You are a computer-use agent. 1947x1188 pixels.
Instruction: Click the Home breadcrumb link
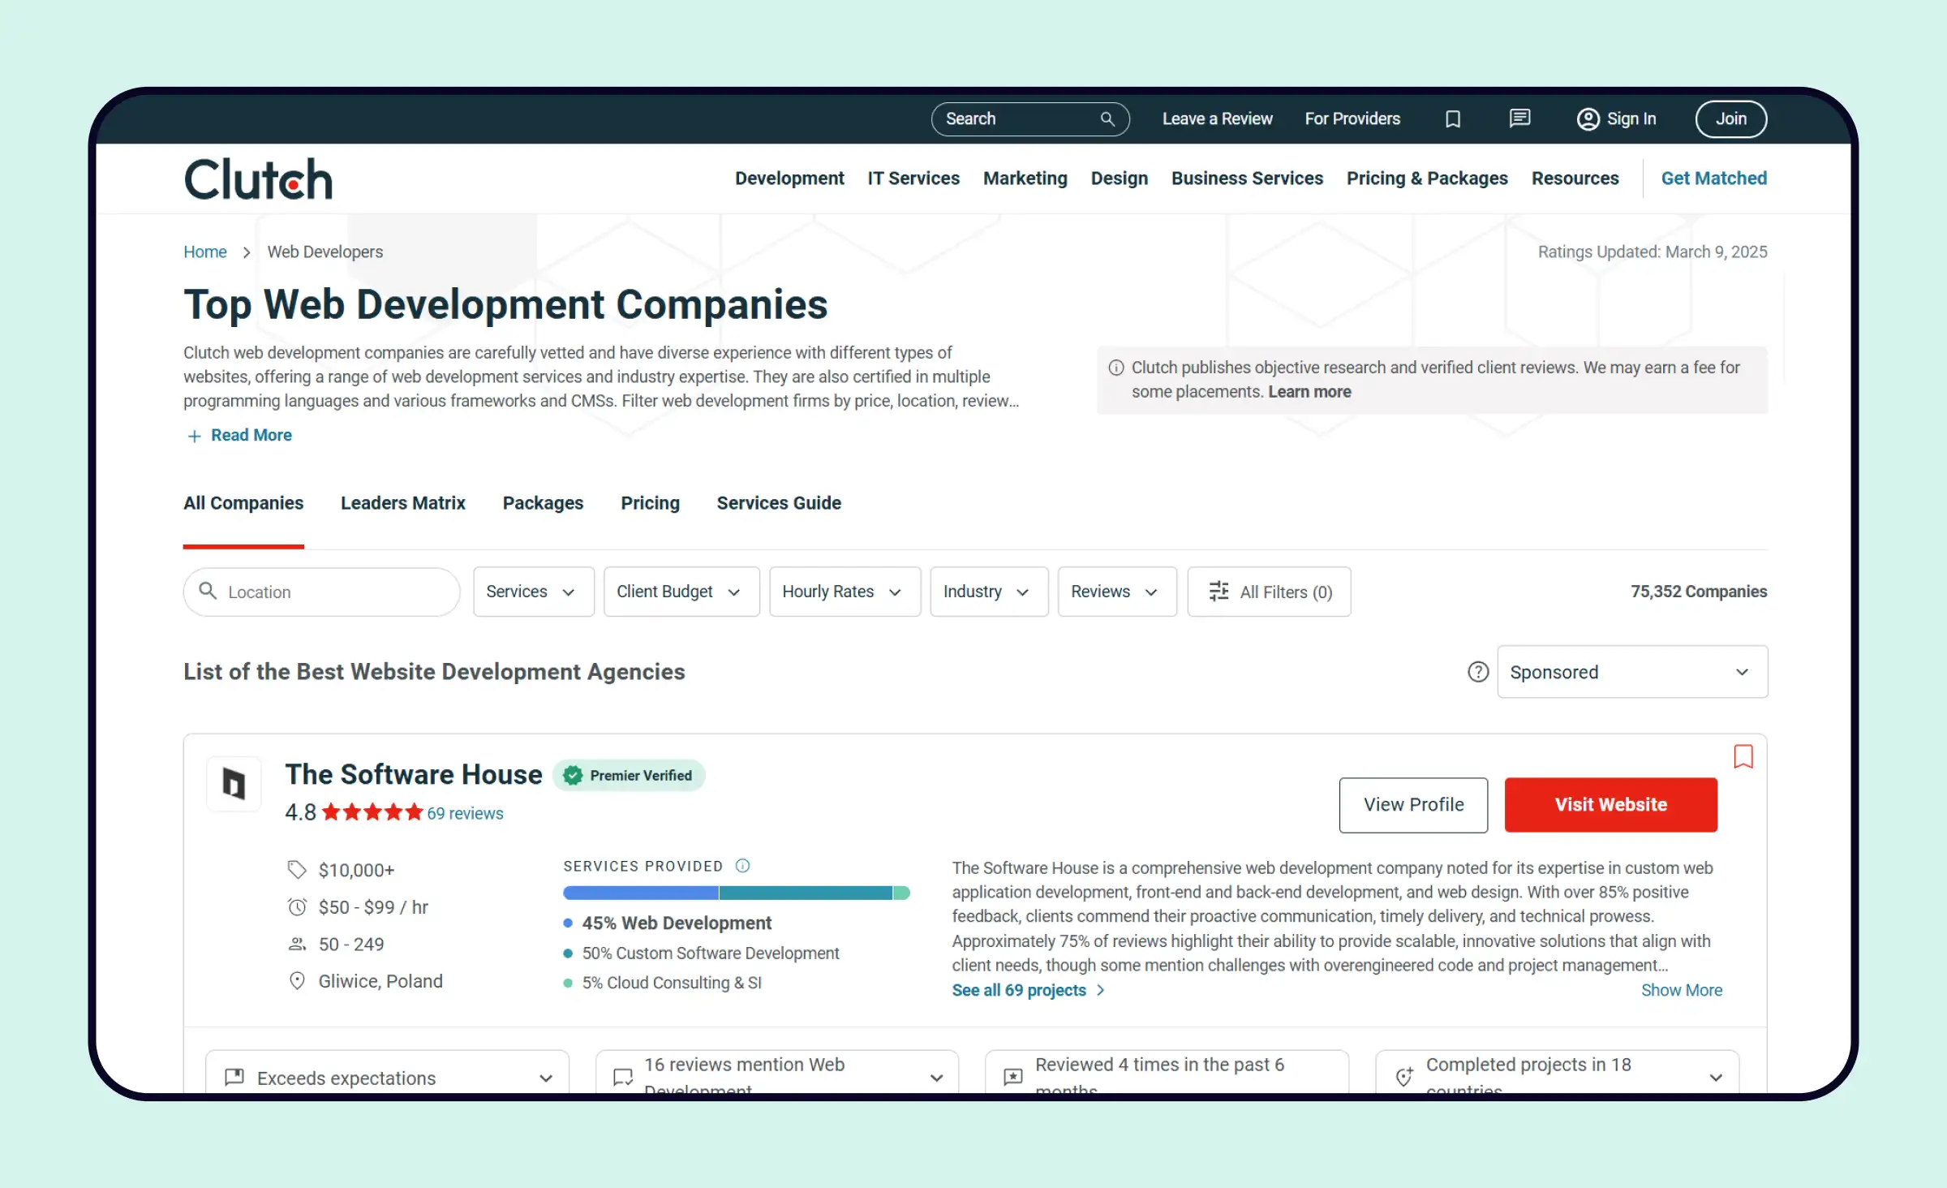[204, 252]
